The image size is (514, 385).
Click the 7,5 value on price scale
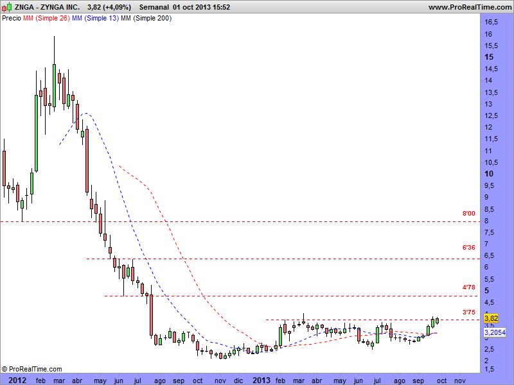pos(490,232)
